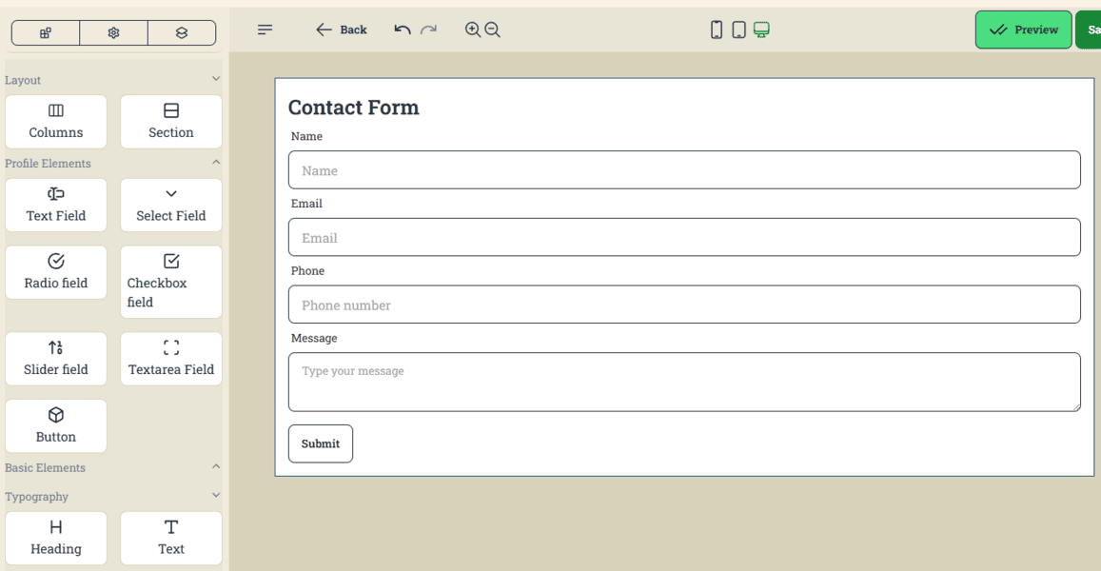Collapse the Layout section chevron
Viewport: 1101px width, 571px height.
pyautogui.click(x=216, y=80)
